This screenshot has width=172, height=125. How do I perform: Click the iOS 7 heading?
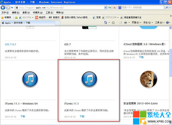pyautogui.click(x=67, y=44)
